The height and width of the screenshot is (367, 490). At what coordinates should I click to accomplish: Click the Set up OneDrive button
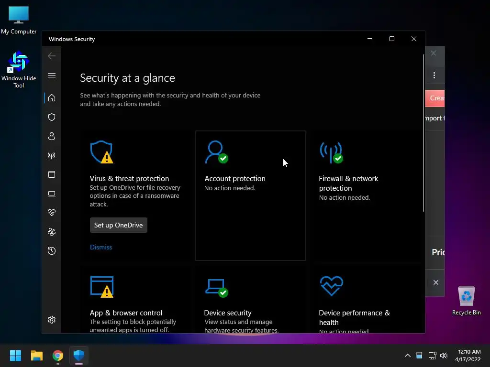pyautogui.click(x=119, y=225)
